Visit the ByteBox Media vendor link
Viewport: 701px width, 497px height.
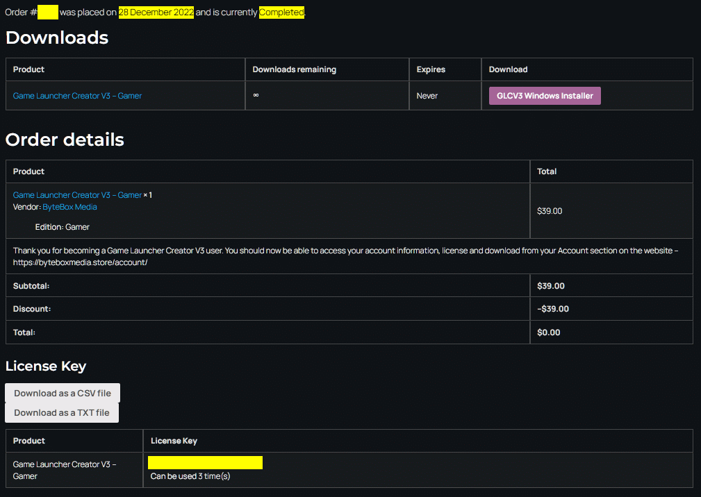[69, 207]
